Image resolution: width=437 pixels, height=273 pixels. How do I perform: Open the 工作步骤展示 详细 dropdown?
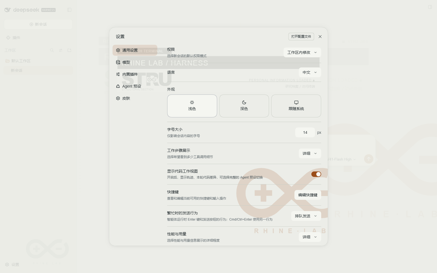click(310, 153)
